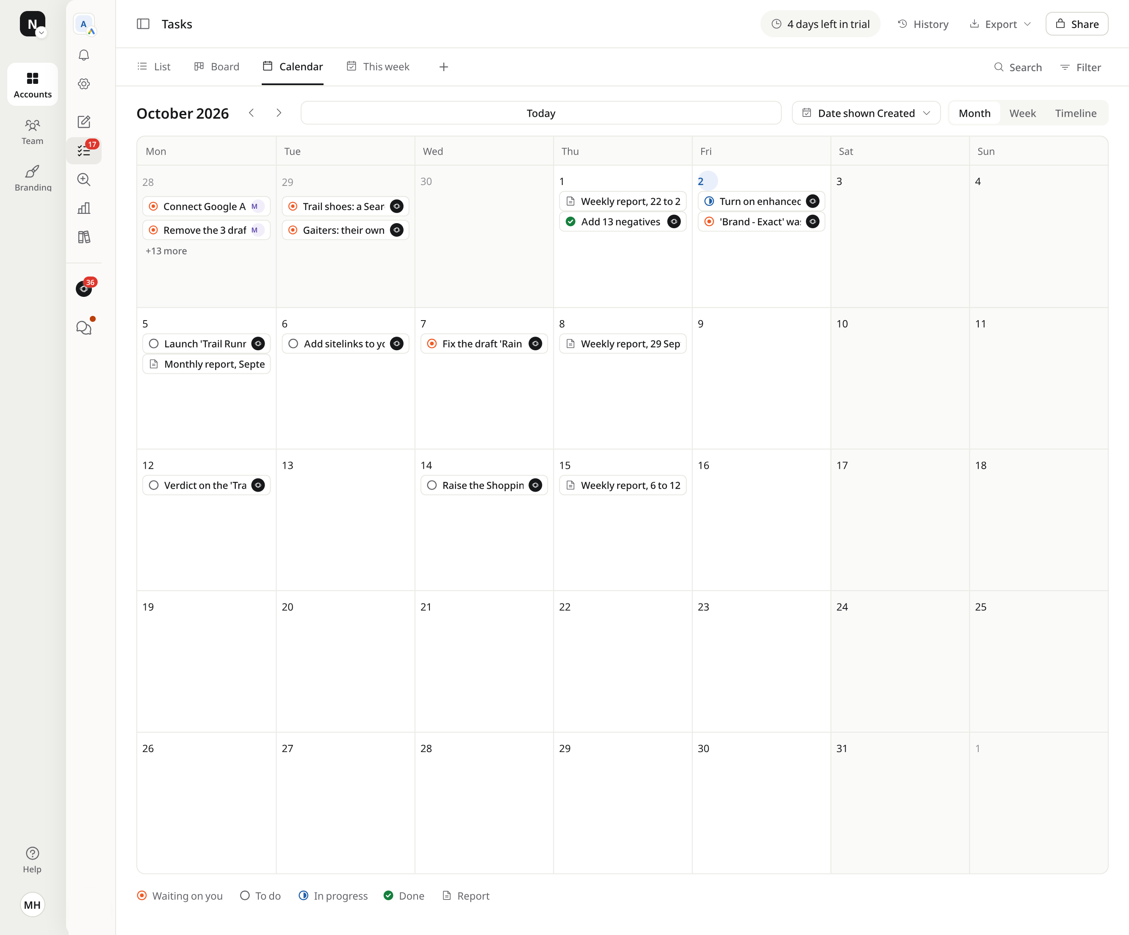Mark Launch 'Trail Runr' task circle
Viewport: 1129px width, 935px height.
click(x=154, y=343)
